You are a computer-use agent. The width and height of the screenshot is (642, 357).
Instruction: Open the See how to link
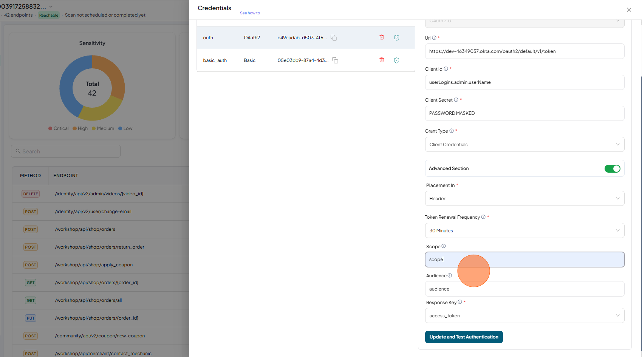click(250, 13)
